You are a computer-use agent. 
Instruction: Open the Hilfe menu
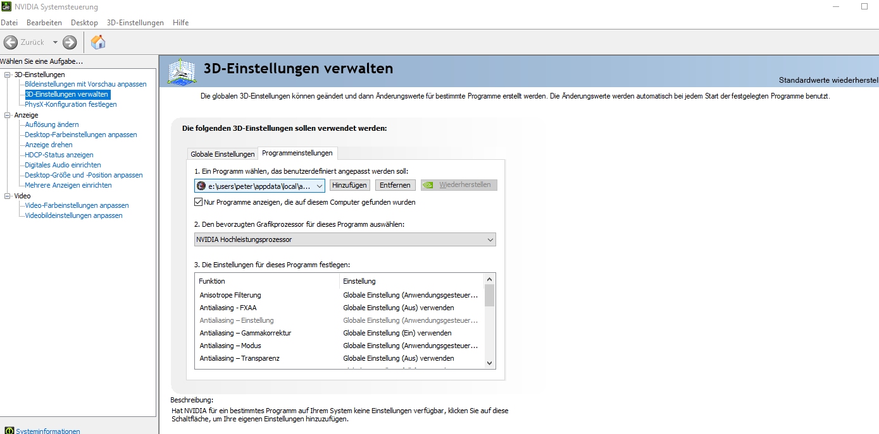click(180, 23)
